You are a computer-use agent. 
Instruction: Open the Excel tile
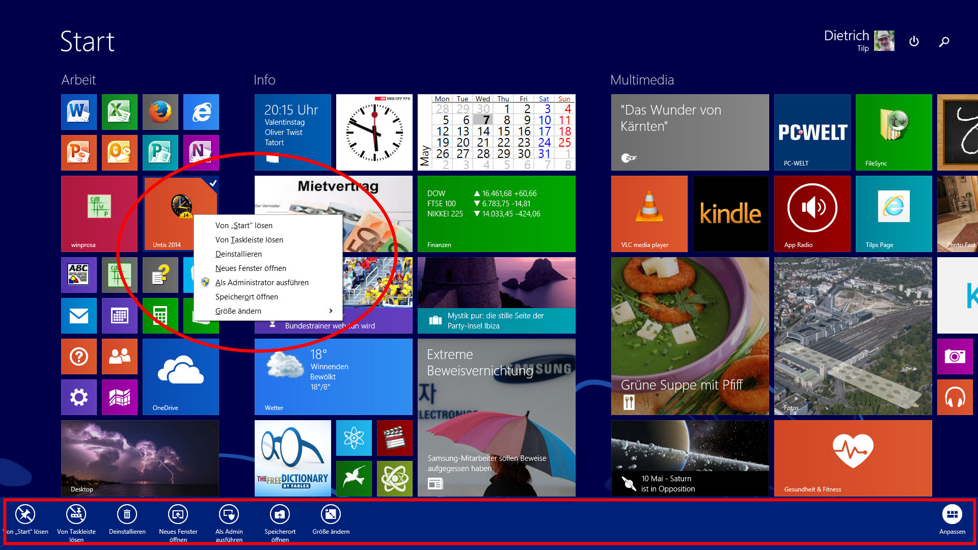[x=120, y=112]
